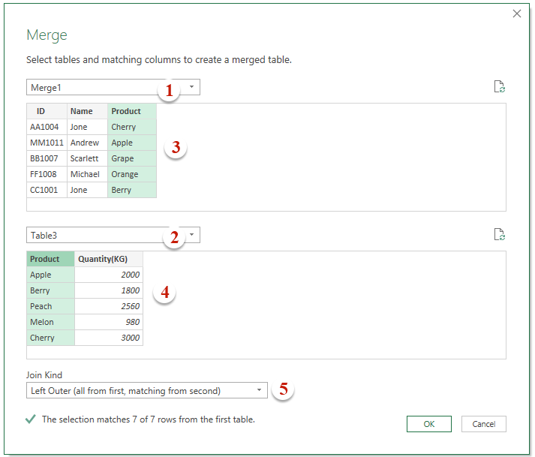The width and height of the screenshot is (535, 457).
Task: Click the Orange cell in the Product column
Action: [x=125, y=174]
